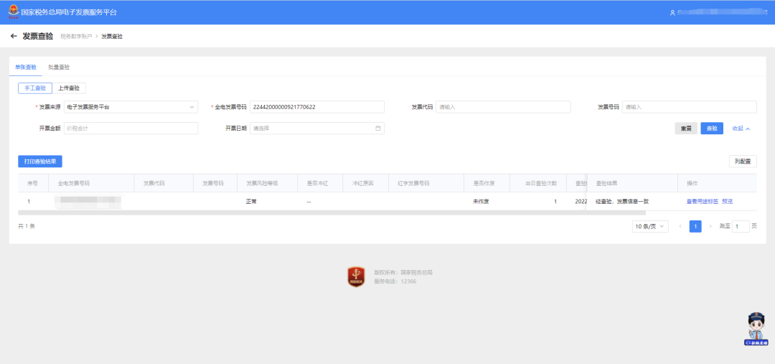Open the cartoon assistant helper at bottom right

click(x=756, y=330)
